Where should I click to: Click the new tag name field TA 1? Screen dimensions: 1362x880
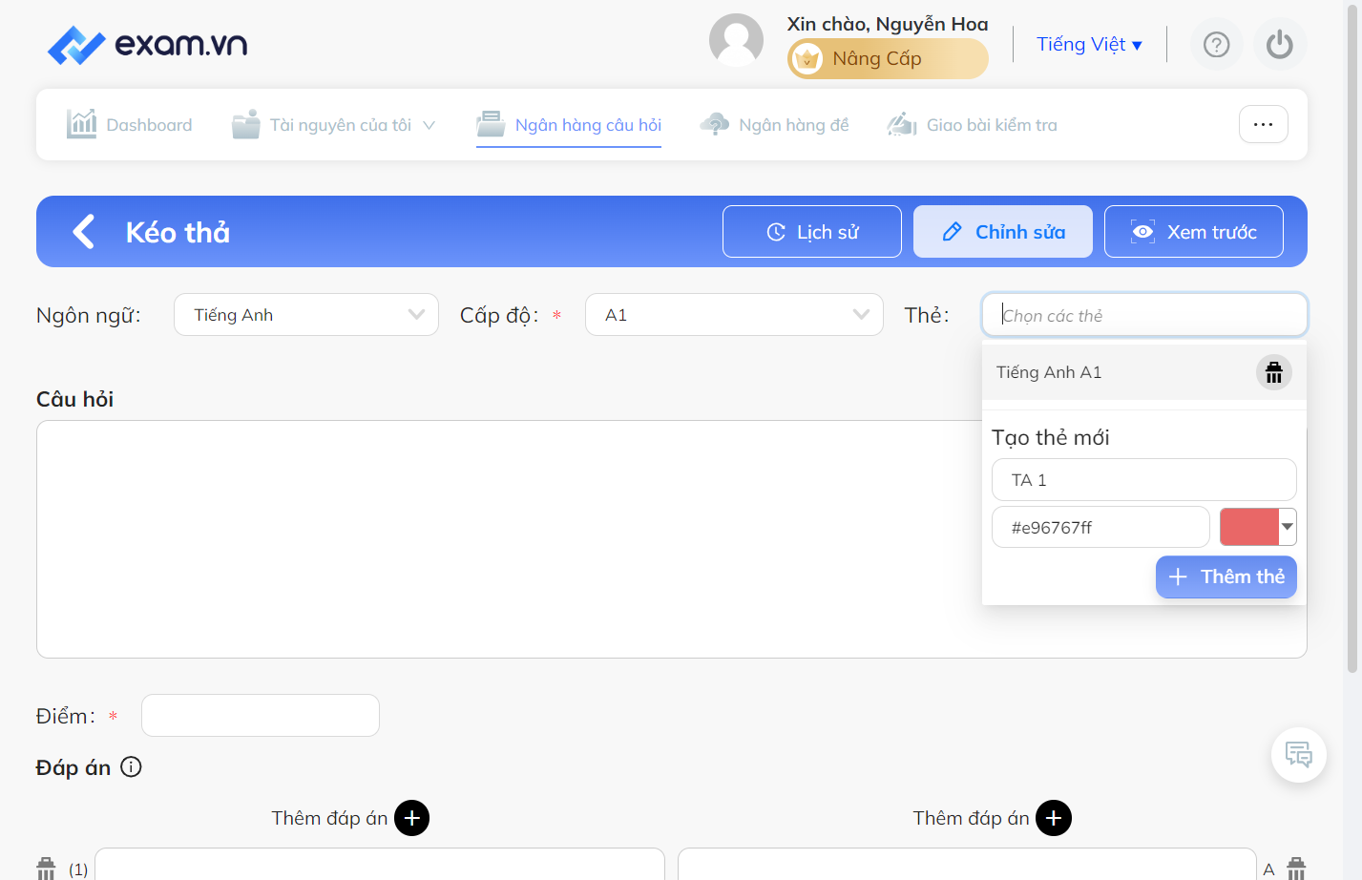(x=1144, y=479)
